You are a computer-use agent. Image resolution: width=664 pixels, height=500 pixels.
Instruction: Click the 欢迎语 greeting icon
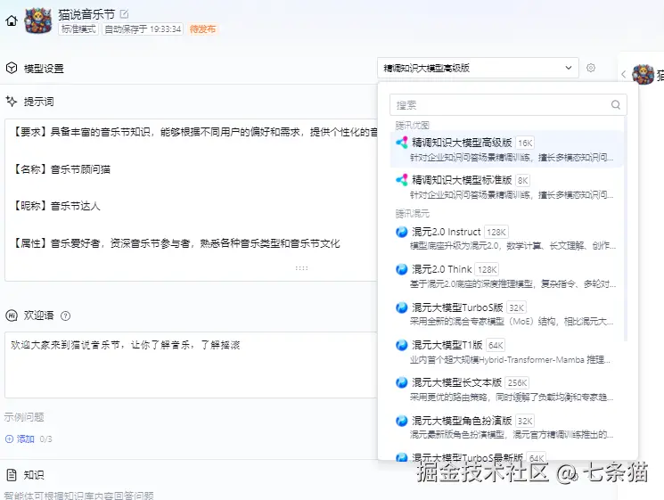point(12,316)
